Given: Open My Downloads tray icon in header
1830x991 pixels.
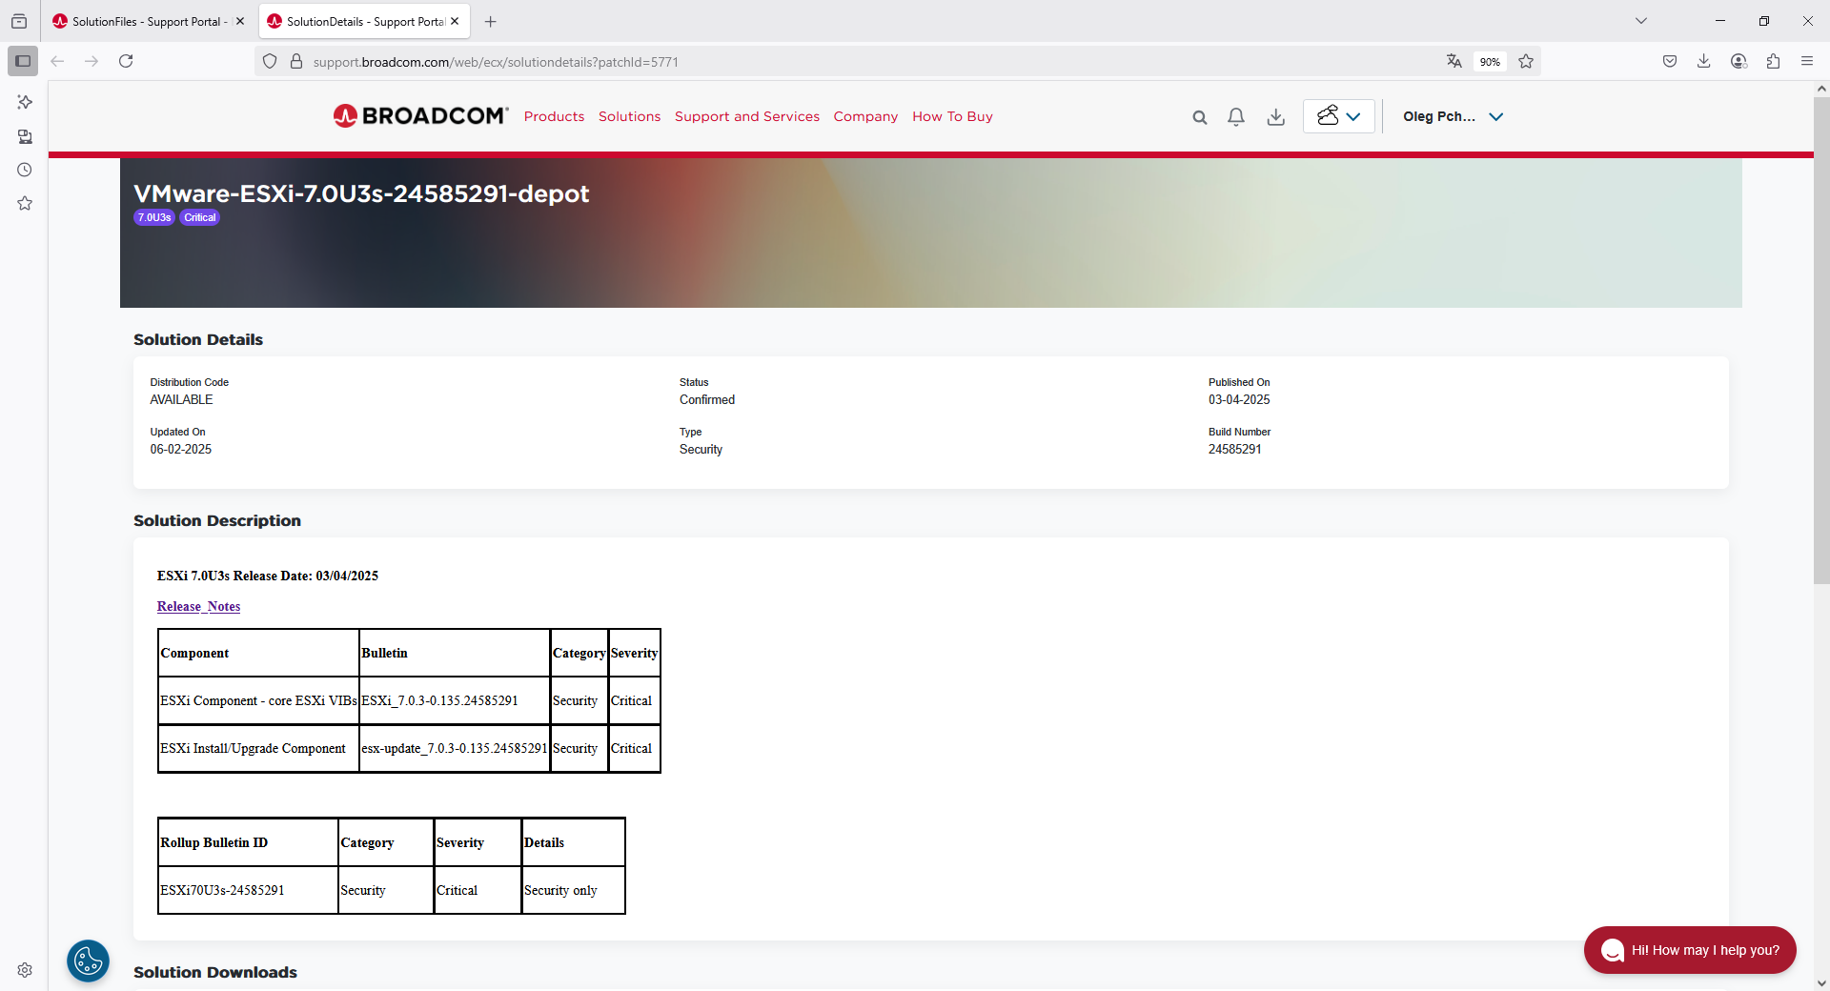Looking at the screenshot, I should pyautogui.click(x=1276, y=117).
